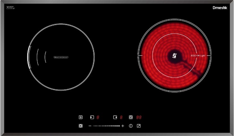The image size is (234, 136).
Task: Click the timer 88 digit display
Action: pos(139,117)
